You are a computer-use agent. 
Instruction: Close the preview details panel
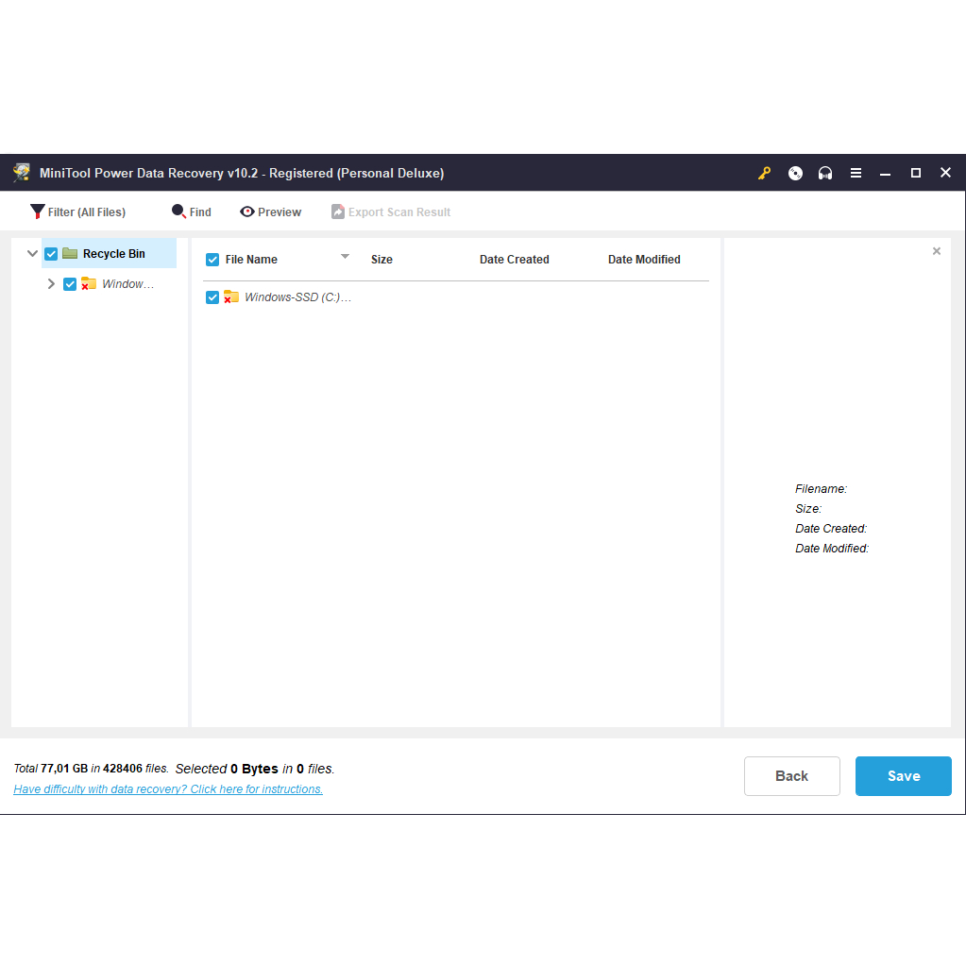tap(937, 251)
